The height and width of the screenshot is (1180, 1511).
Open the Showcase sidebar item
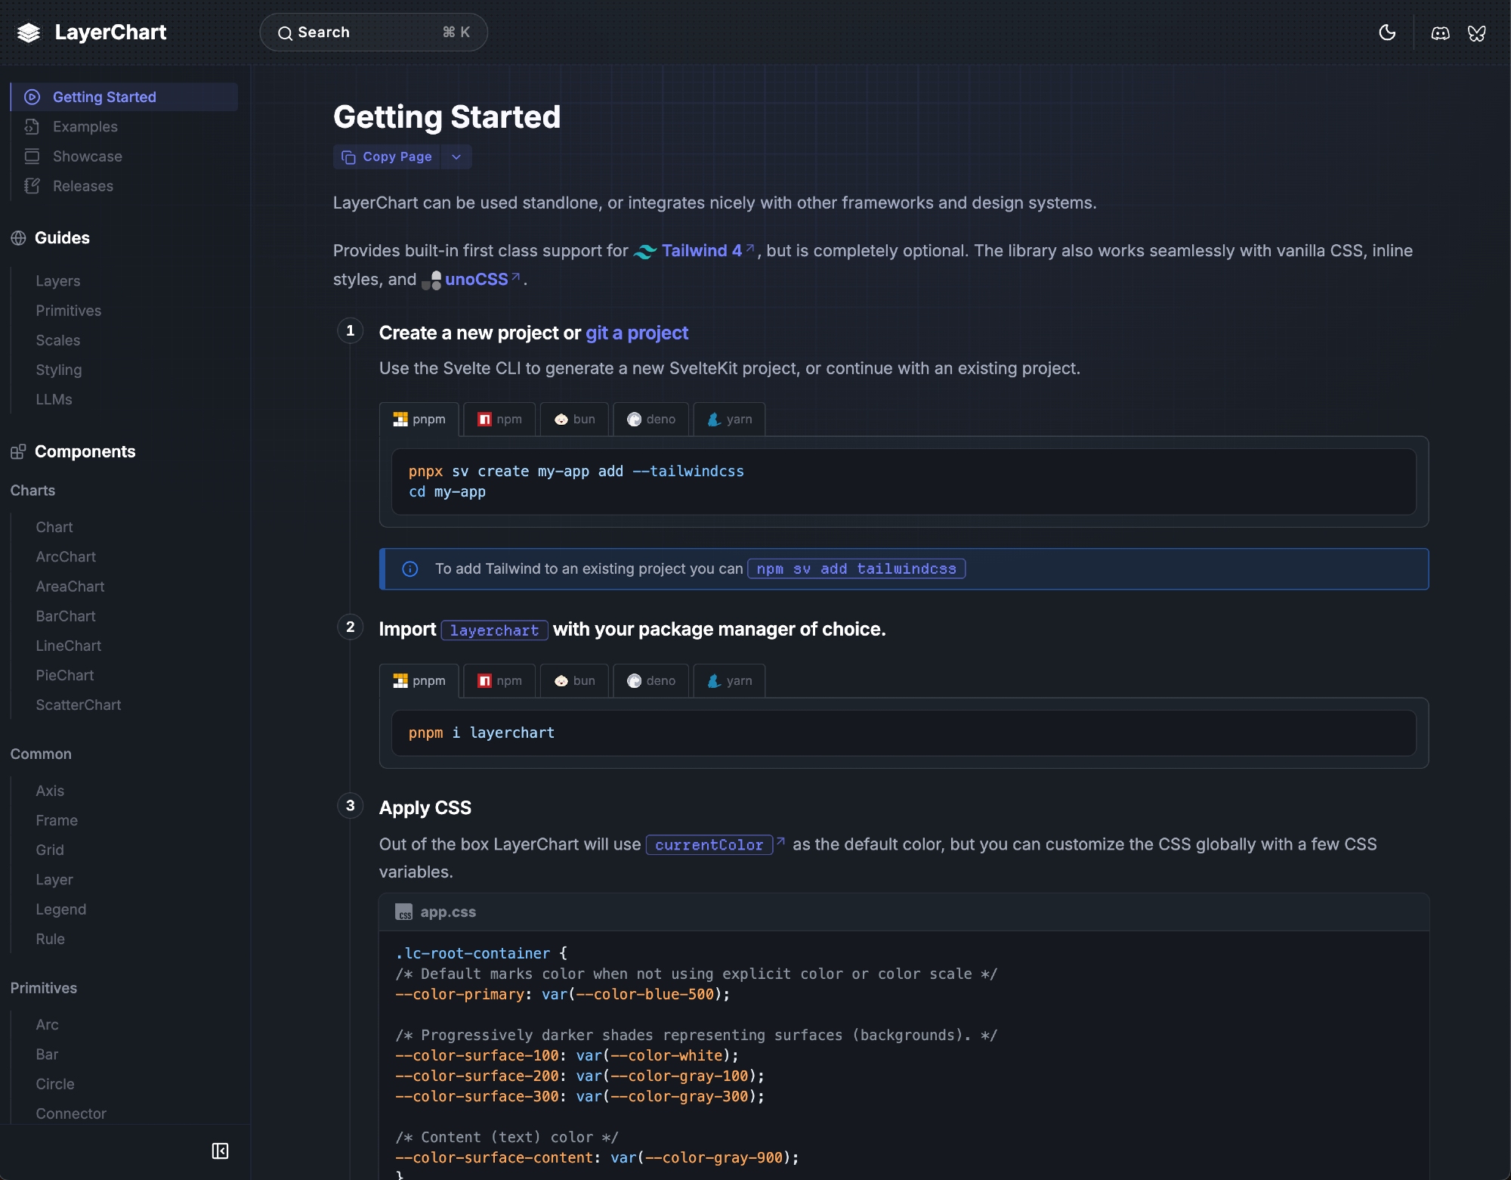tap(87, 156)
